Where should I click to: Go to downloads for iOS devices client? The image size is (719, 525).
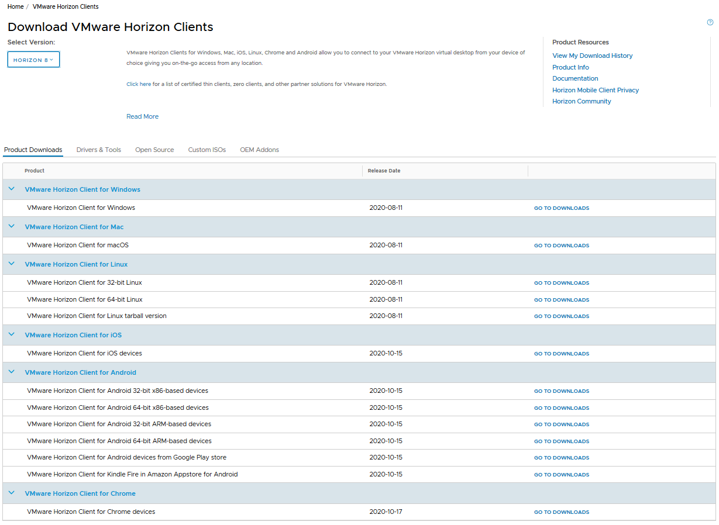pyautogui.click(x=562, y=354)
